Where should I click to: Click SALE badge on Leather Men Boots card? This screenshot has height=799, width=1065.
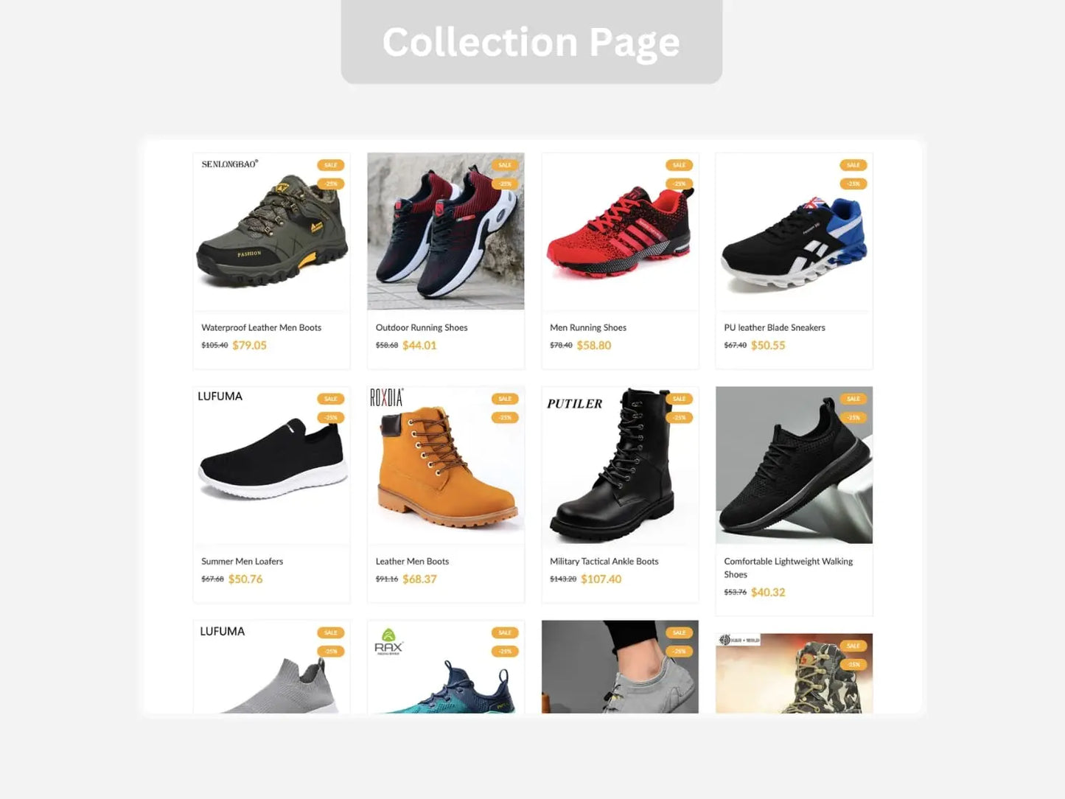[505, 399]
